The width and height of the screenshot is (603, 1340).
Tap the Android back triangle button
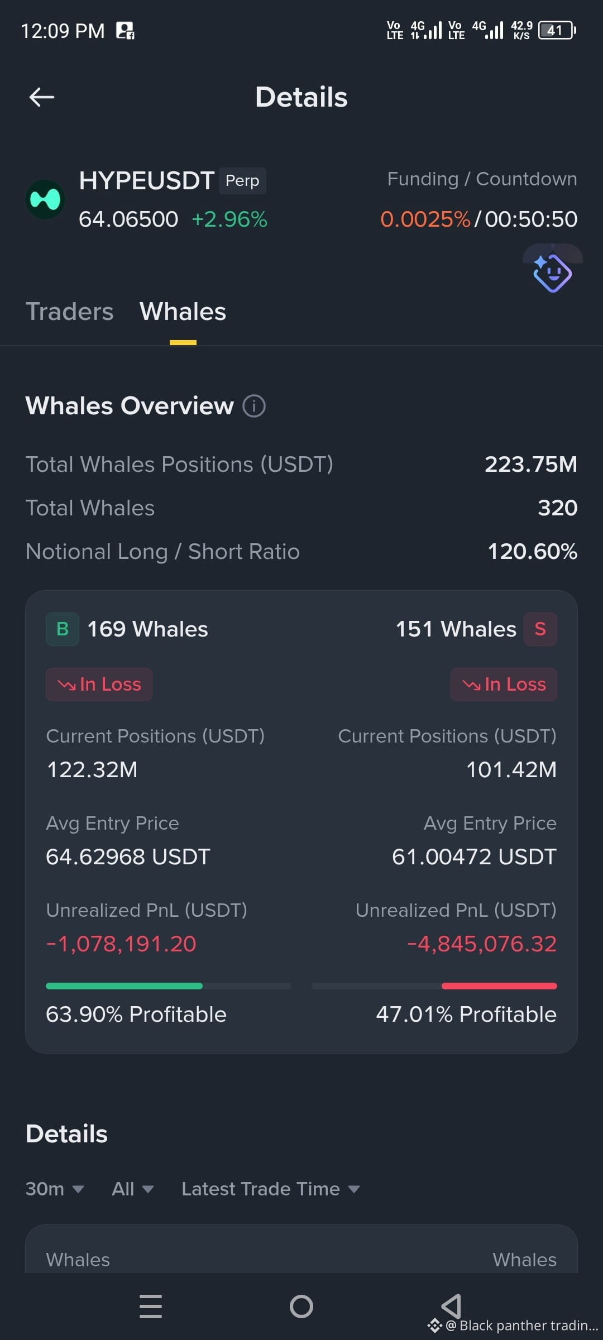pos(451,1306)
